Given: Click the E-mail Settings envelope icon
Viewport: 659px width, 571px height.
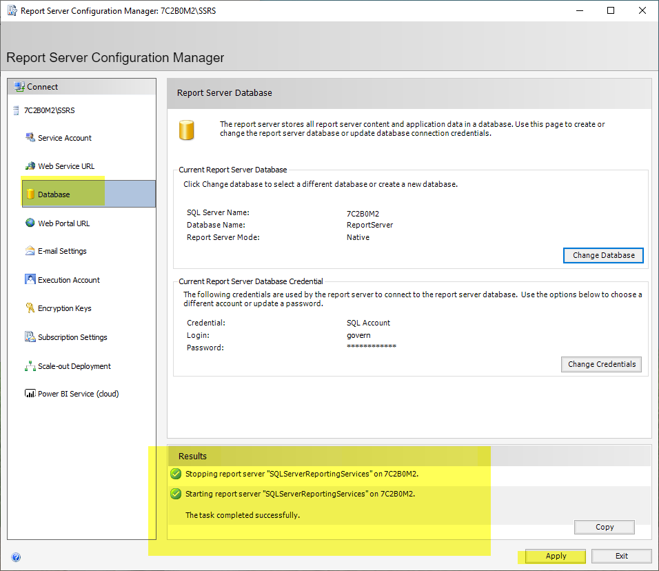Looking at the screenshot, I should [x=30, y=251].
